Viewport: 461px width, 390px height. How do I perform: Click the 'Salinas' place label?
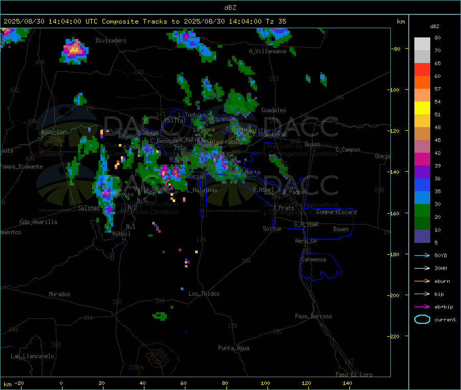(x=89, y=208)
